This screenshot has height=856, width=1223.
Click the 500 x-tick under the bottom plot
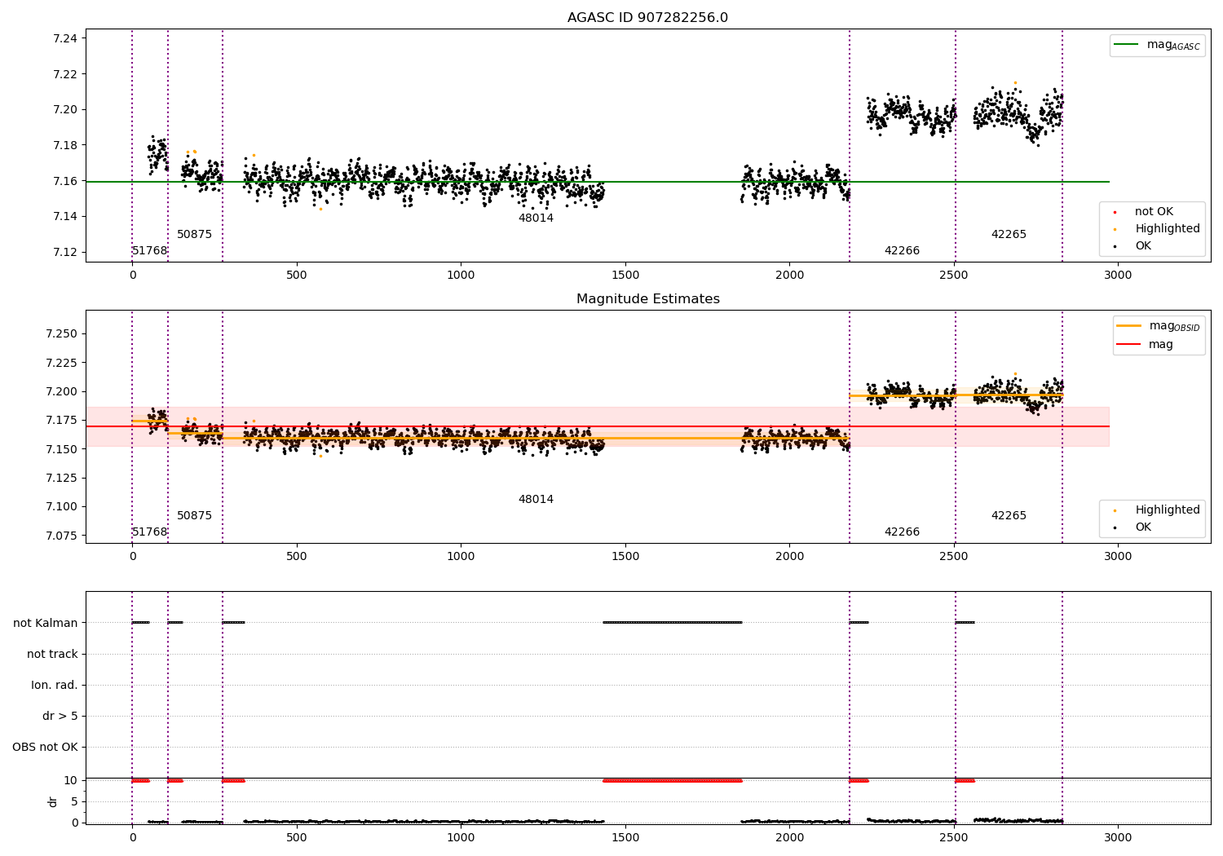(297, 837)
